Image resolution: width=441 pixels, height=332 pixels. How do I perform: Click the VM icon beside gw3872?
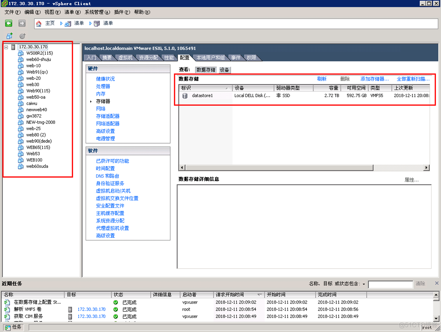(x=21, y=116)
